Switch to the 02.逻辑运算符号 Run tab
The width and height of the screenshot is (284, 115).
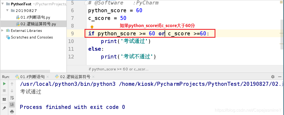click(72, 77)
